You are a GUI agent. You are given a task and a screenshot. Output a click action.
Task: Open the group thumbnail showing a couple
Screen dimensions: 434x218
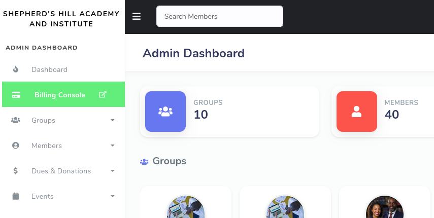[x=384, y=208]
